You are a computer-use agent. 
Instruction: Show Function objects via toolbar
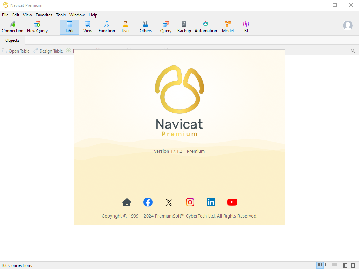point(107,27)
